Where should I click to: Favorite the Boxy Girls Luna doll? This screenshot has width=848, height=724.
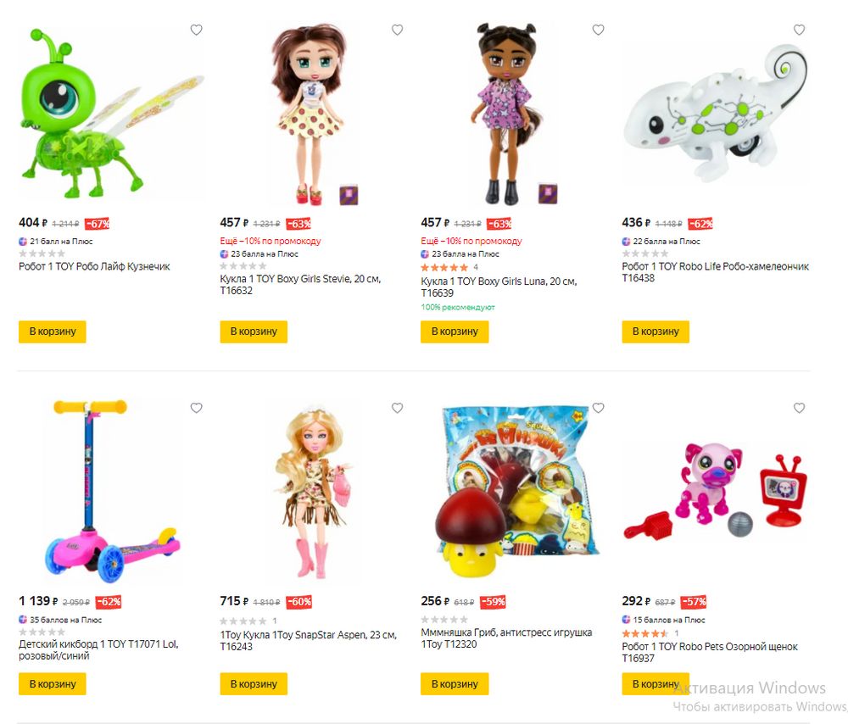point(598,30)
